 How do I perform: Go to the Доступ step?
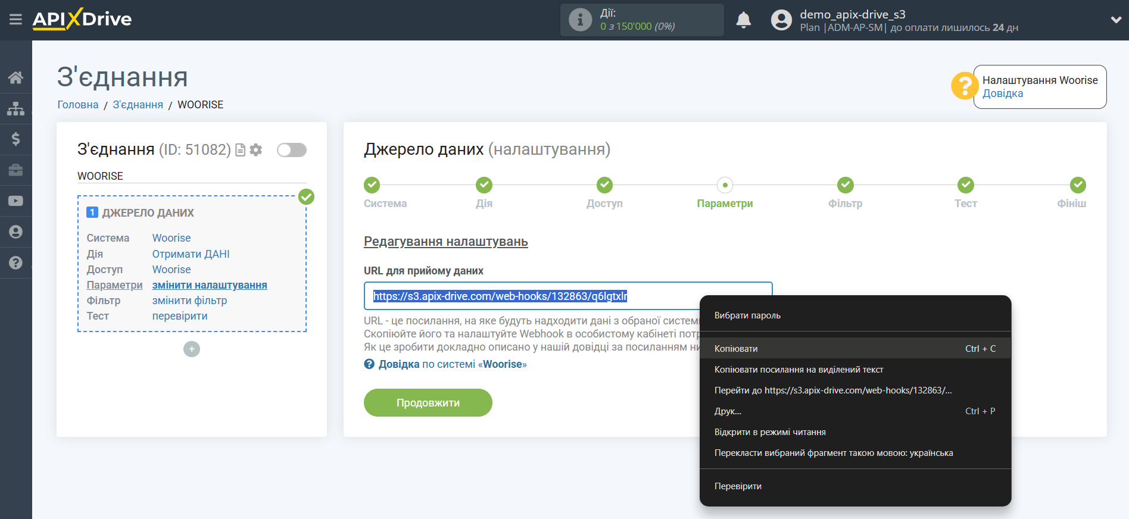click(x=605, y=185)
